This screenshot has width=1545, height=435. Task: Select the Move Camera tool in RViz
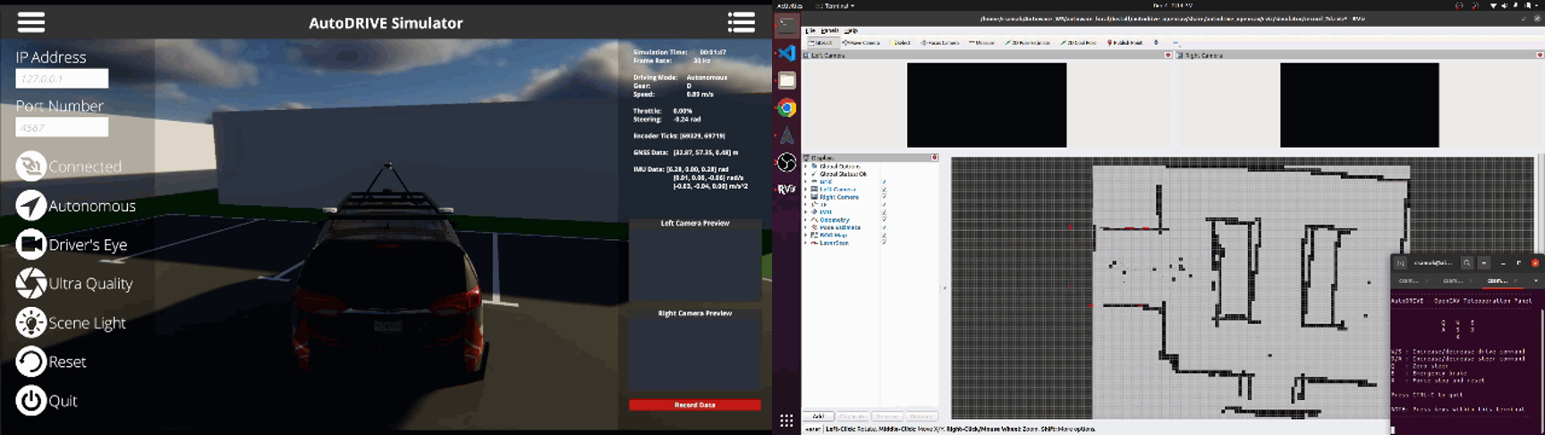[861, 42]
